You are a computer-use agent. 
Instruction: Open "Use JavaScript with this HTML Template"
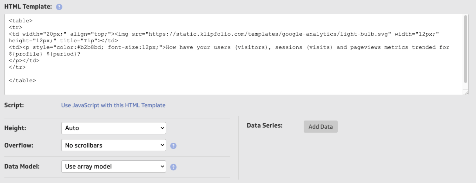[x=113, y=105]
